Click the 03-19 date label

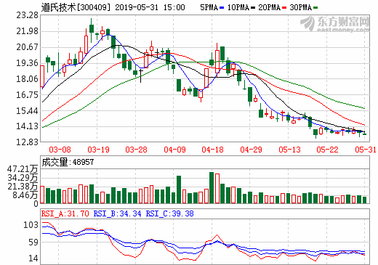click(98, 150)
